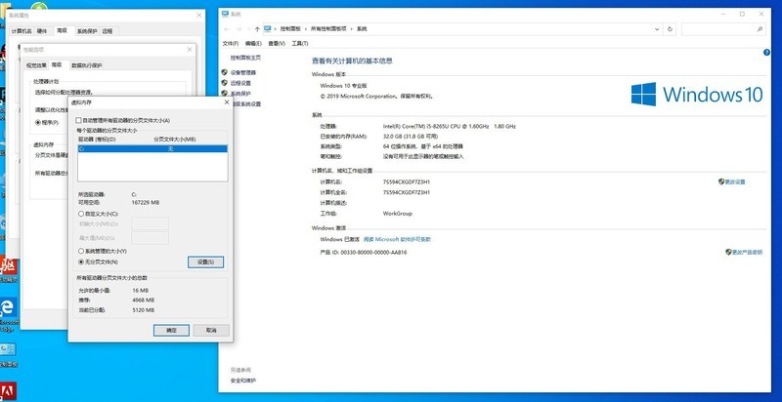This screenshot has width=782, height=402.
Task: Close the System Properties (系统属性) dialog
Action: [x=199, y=15]
